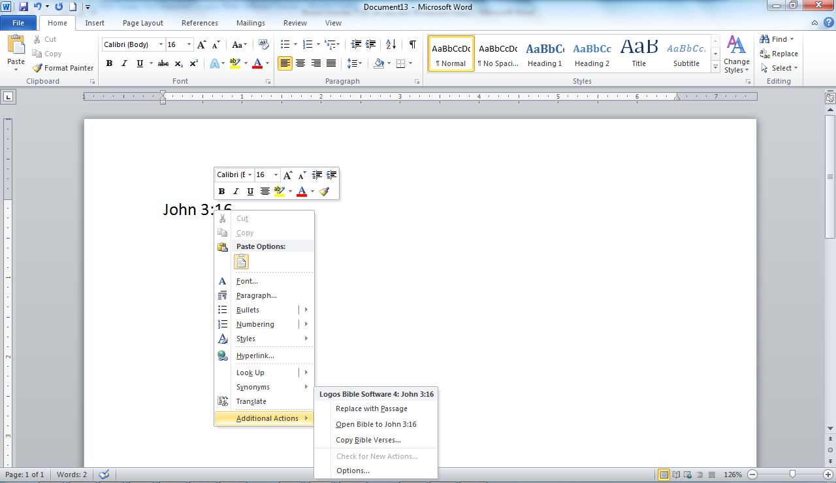Switch to Print Layout view in the status bar
The height and width of the screenshot is (483, 836).
coord(664,475)
